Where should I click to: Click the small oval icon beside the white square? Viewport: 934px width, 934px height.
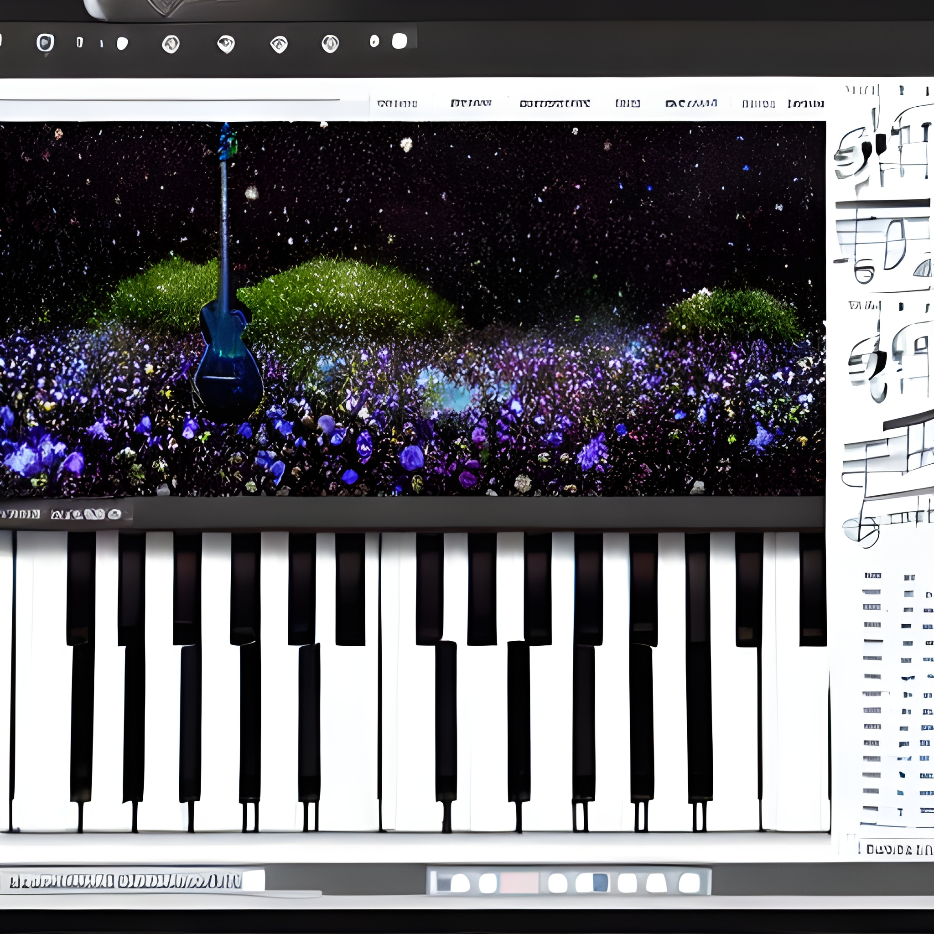(374, 41)
